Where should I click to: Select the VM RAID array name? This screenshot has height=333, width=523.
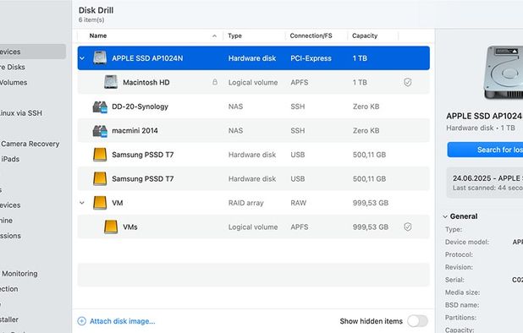tap(118, 203)
